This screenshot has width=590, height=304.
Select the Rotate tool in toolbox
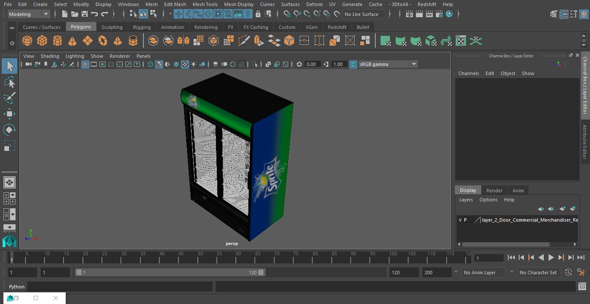coord(9,130)
